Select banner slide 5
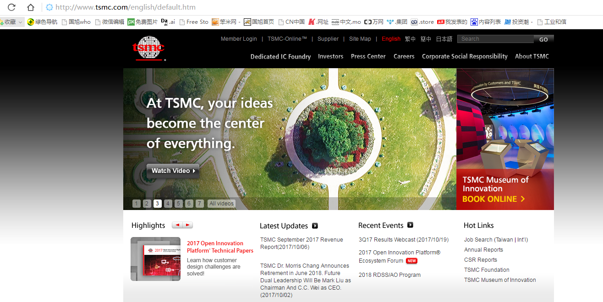 (179, 204)
